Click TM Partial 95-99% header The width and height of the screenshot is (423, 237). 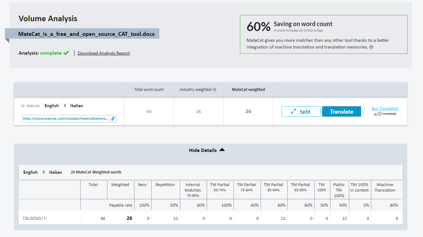click(x=301, y=187)
